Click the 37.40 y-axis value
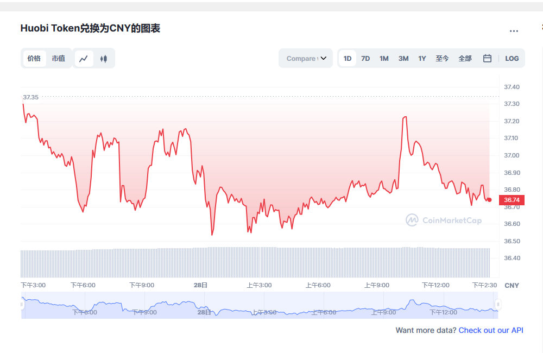The height and width of the screenshot is (353, 543). pyautogui.click(x=512, y=87)
